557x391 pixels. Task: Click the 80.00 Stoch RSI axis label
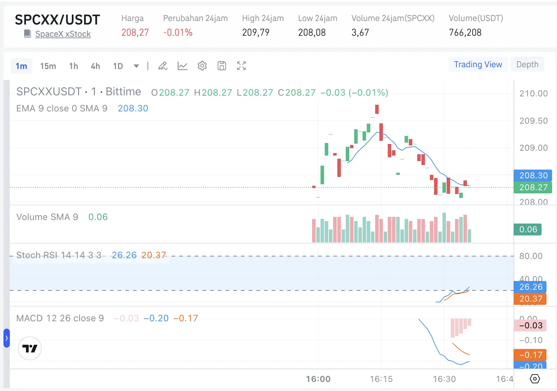[531, 256]
